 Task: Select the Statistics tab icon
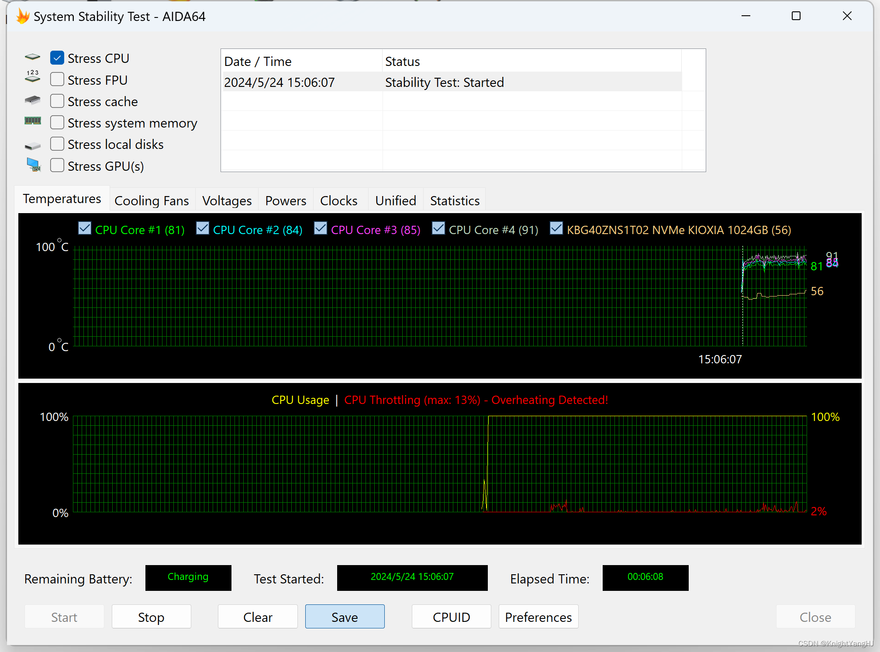[x=455, y=200]
